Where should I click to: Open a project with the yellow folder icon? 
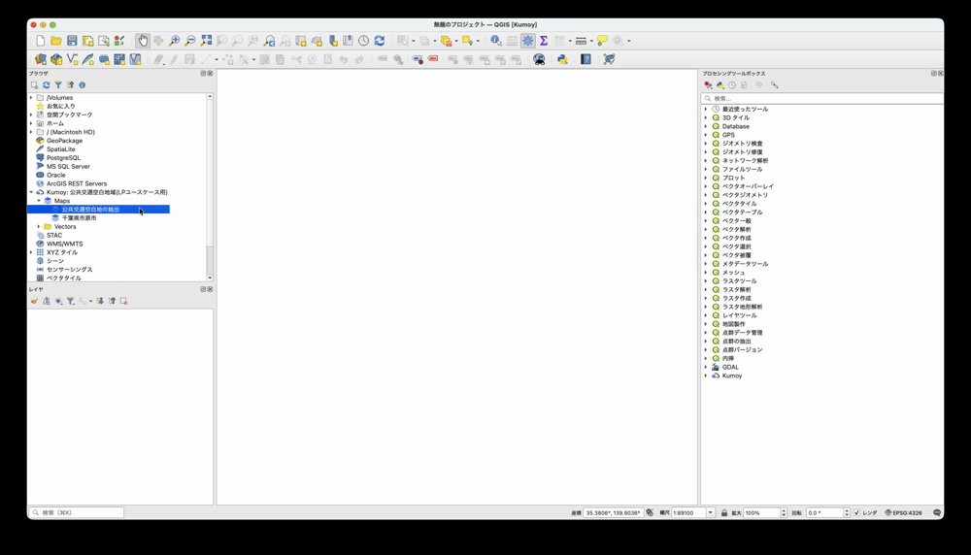pos(56,41)
